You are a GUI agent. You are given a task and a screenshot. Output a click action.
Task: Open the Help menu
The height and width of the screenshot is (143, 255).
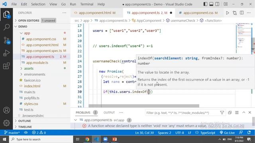pyautogui.click(x=101, y=4)
